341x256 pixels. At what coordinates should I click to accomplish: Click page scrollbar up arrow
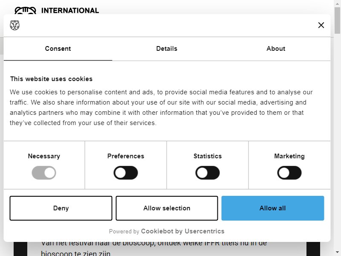[338, 3]
